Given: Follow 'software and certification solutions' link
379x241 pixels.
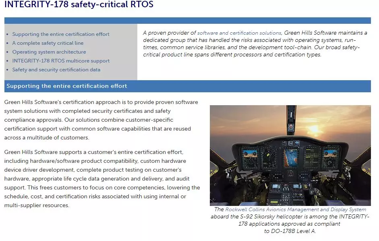Looking at the screenshot, I should (x=239, y=33).
